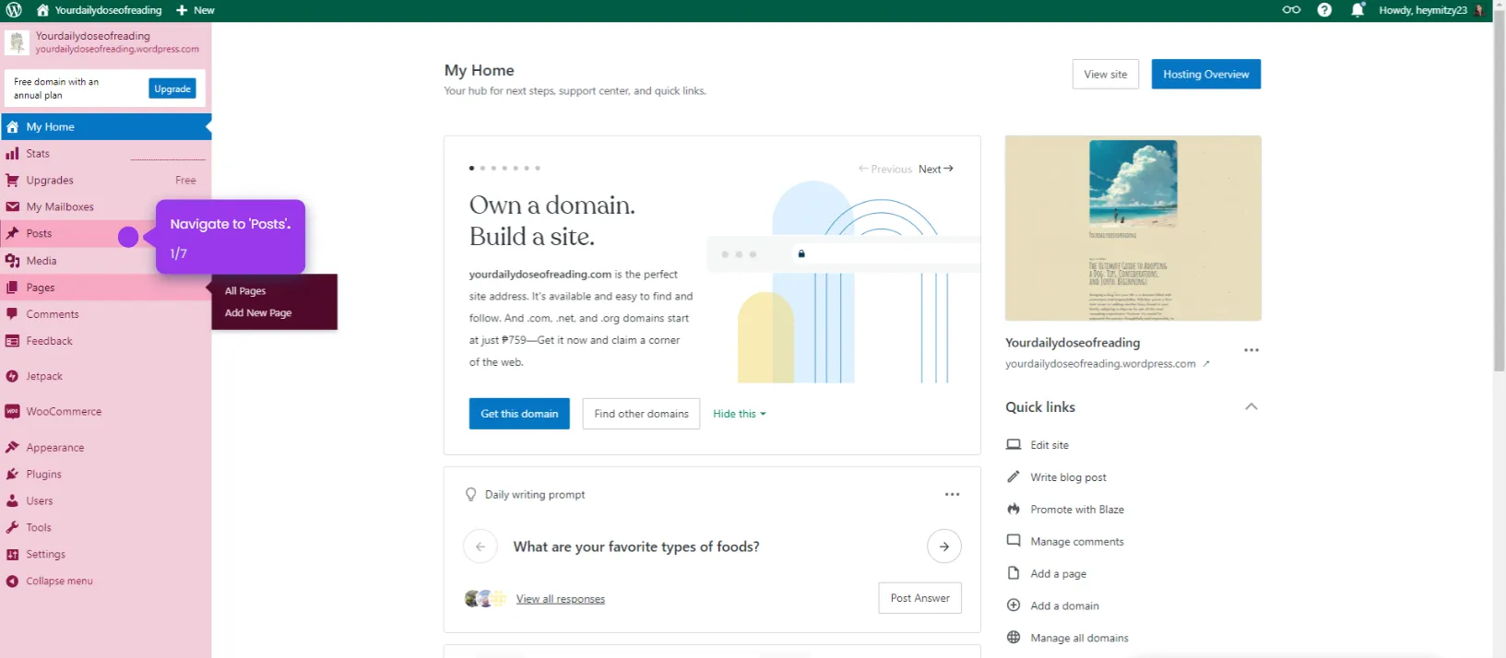Open the New content menu
The image size is (1506, 658).
195,10
